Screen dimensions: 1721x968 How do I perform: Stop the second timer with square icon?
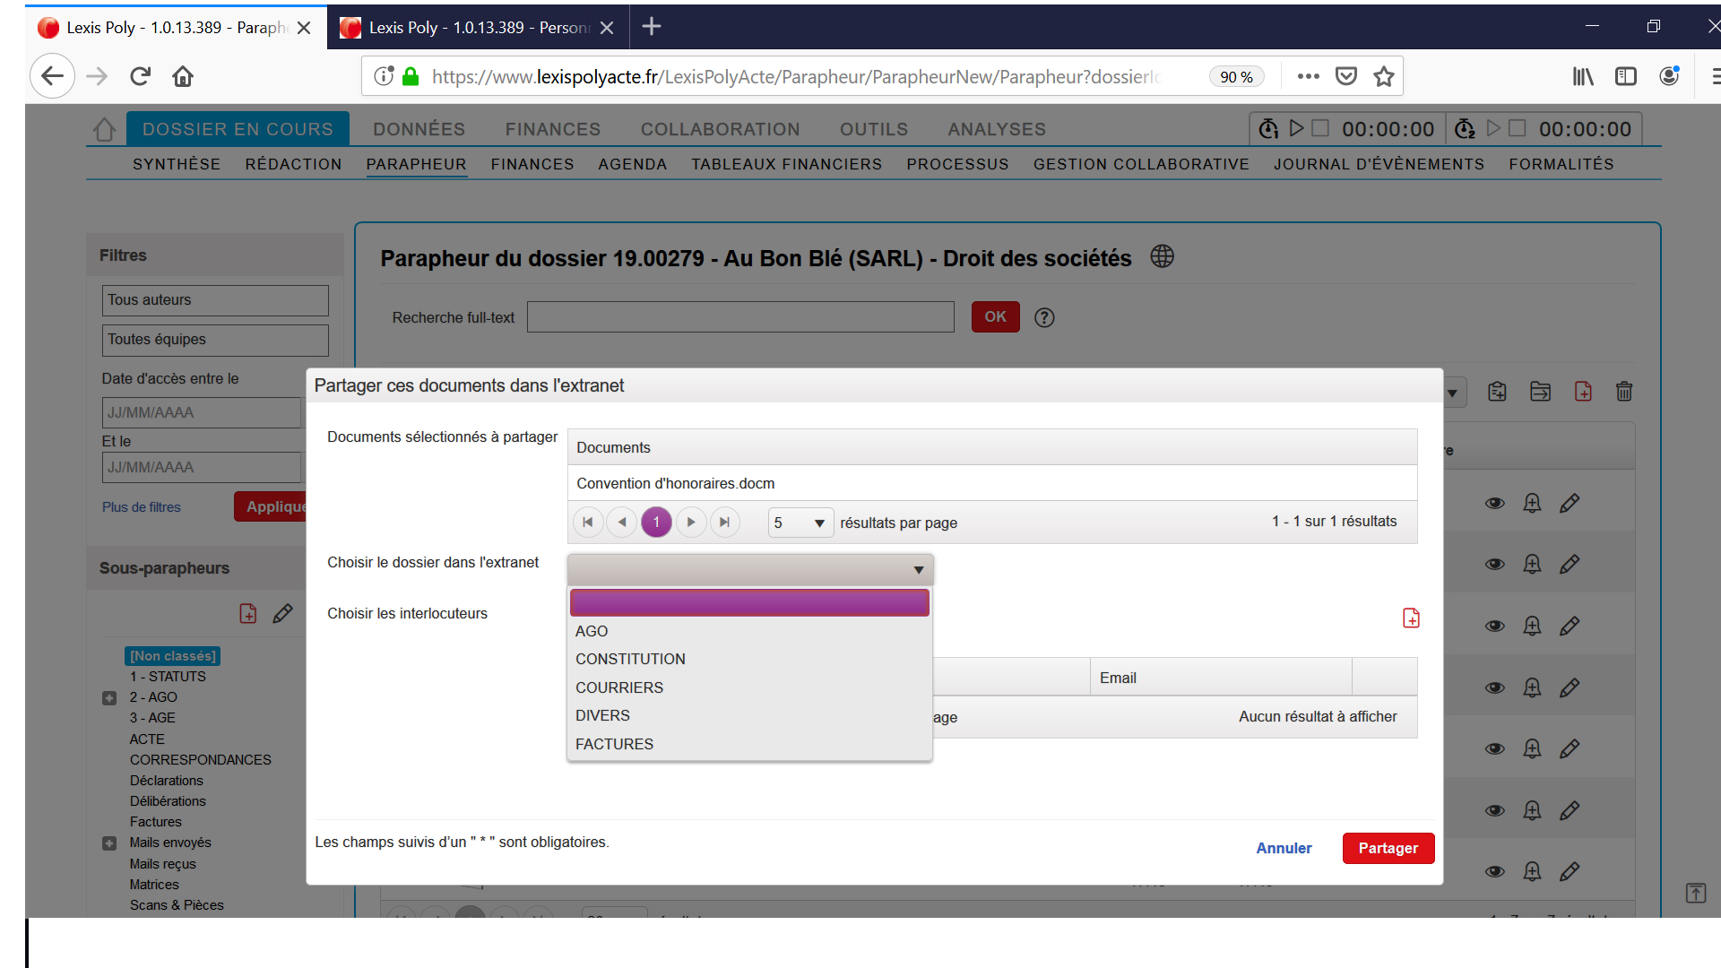(x=1518, y=128)
